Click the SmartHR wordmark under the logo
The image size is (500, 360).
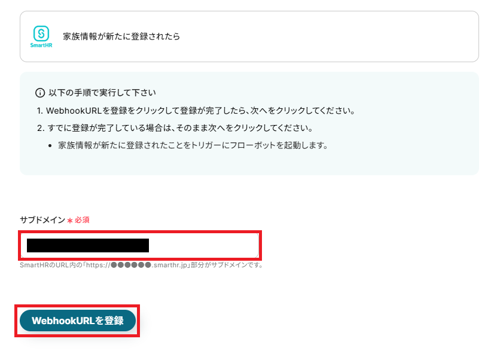41,45
